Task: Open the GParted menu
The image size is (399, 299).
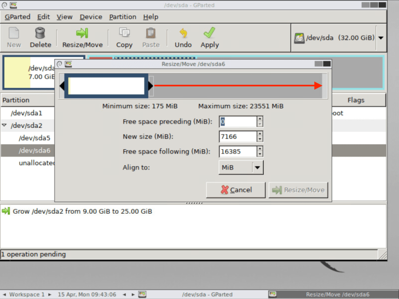Action: pyautogui.click(x=18, y=17)
